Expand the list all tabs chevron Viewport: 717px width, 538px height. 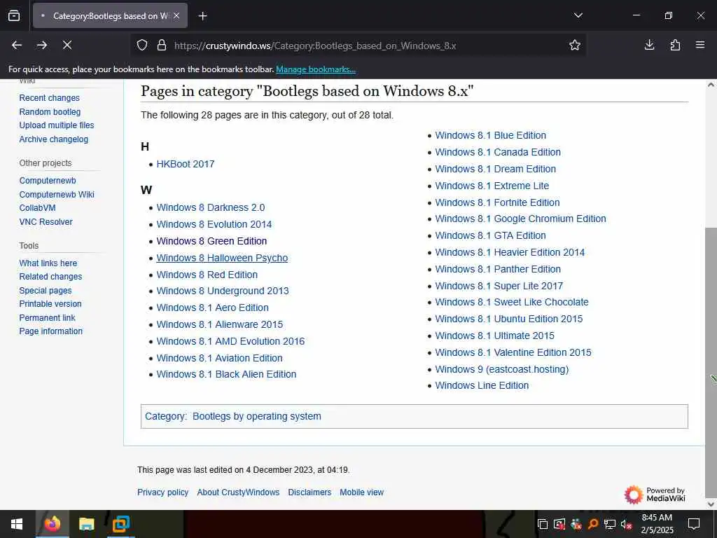pos(578,15)
